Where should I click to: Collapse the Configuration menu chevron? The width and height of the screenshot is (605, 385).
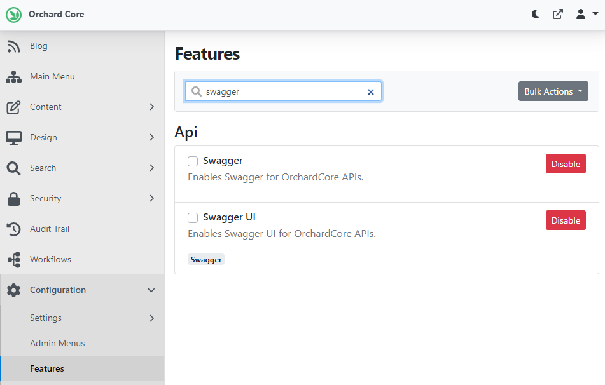click(151, 290)
